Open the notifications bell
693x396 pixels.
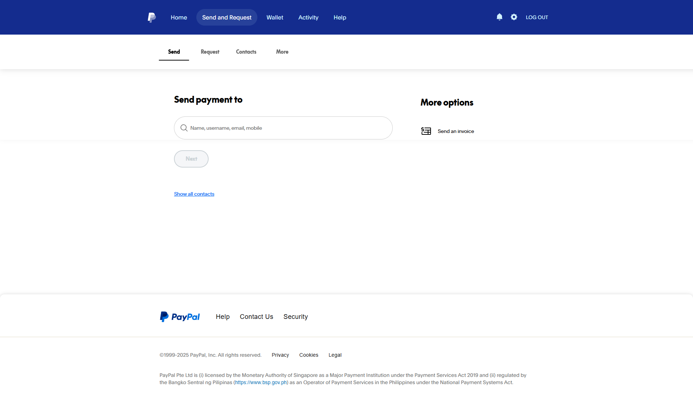499,17
